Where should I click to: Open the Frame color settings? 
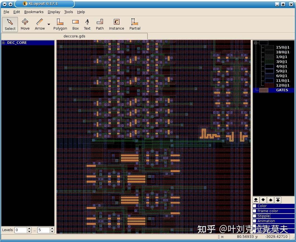[268, 211]
